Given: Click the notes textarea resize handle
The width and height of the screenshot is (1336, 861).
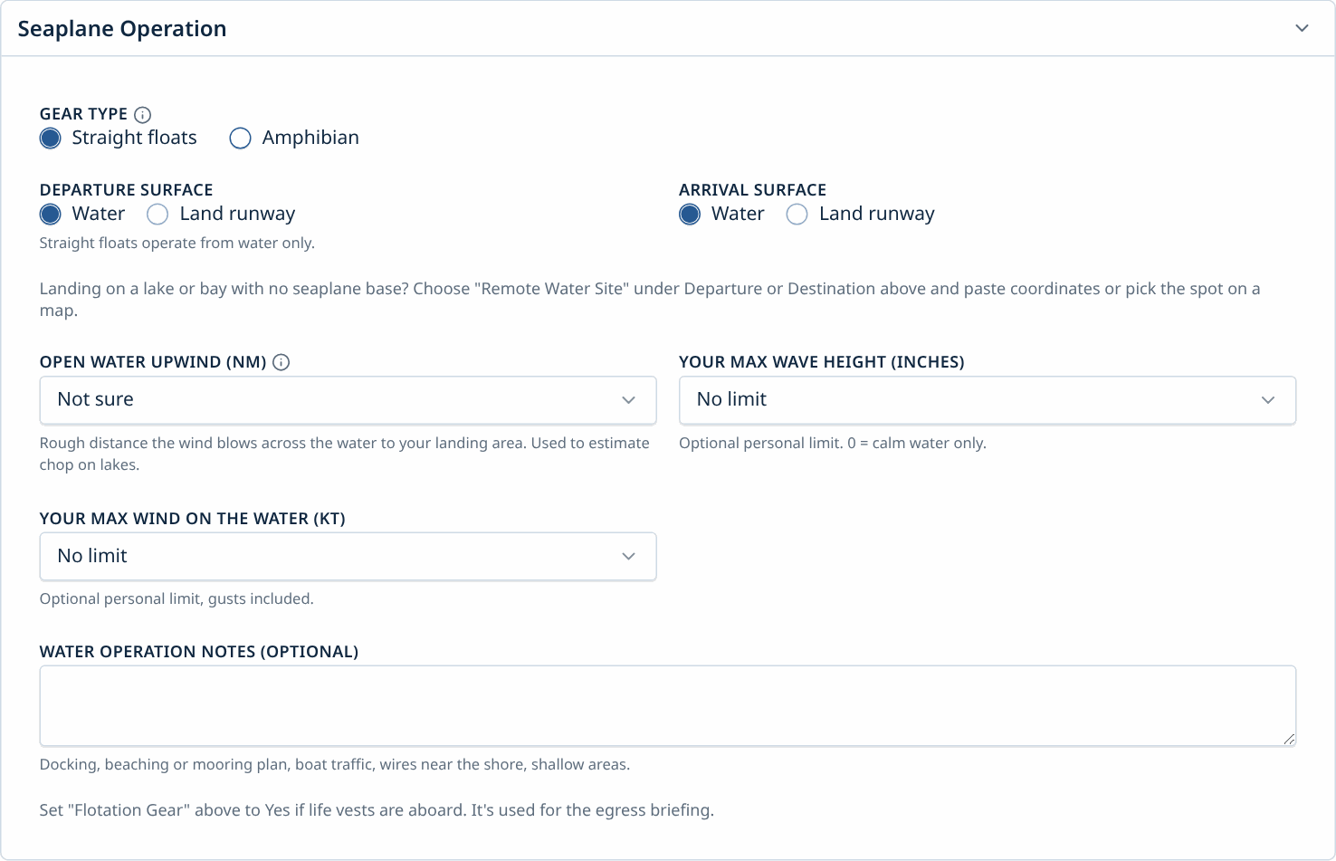Looking at the screenshot, I should (1289, 739).
